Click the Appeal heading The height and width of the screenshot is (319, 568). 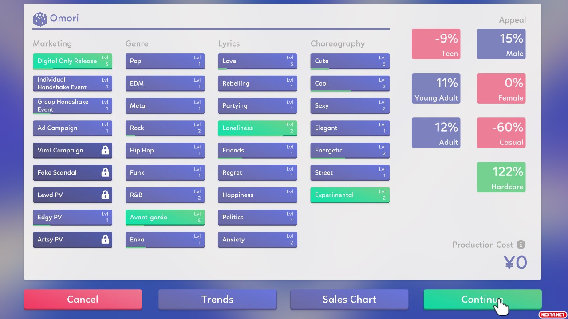513,20
